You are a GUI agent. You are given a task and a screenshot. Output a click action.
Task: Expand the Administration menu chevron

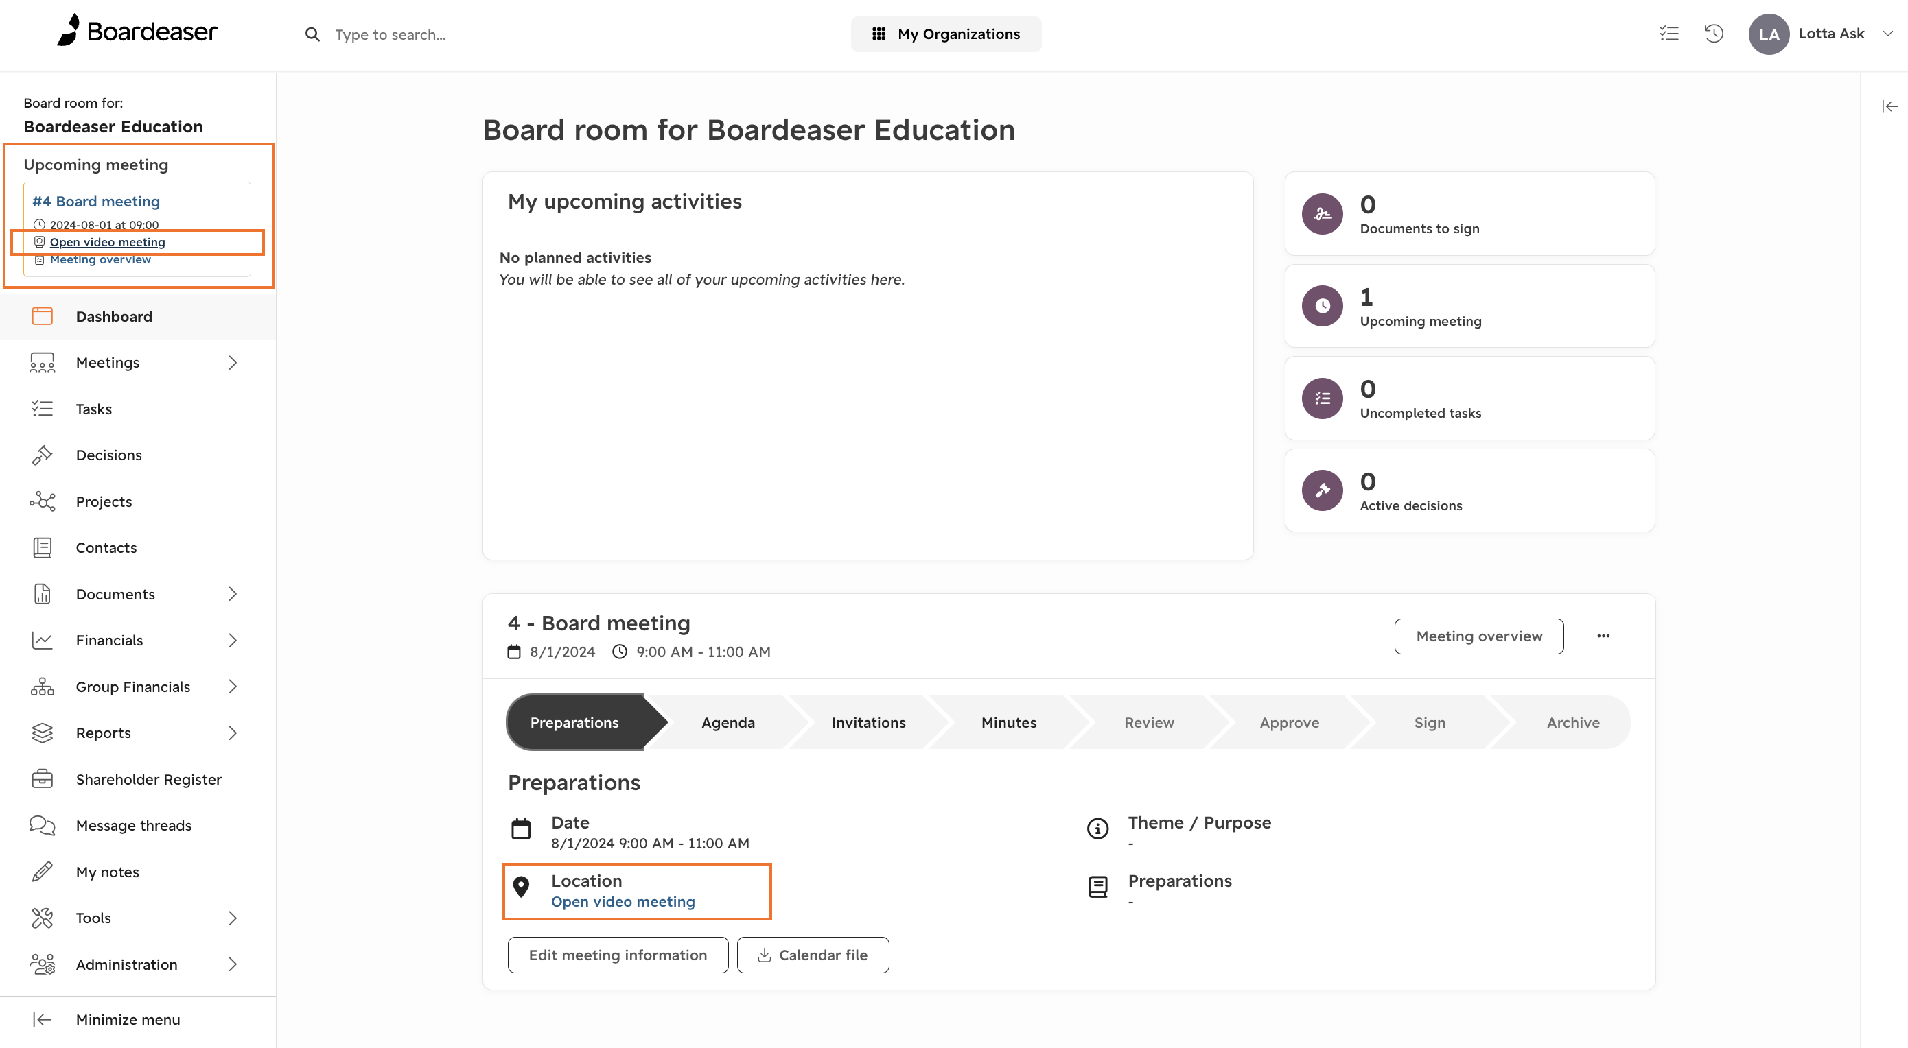[233, 964]
